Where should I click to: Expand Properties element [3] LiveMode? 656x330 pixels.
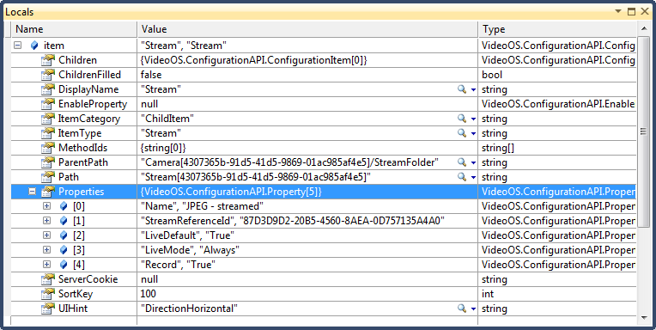[47, 250]
